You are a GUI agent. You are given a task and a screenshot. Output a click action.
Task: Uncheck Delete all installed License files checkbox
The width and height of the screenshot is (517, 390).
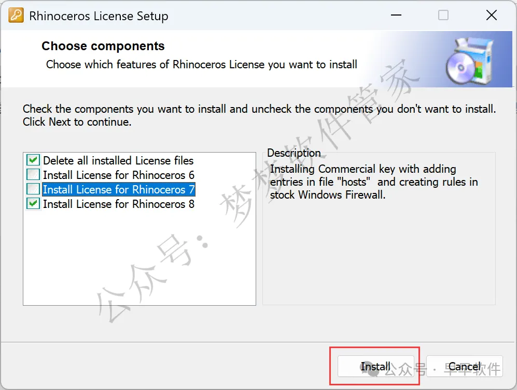pyautogui.click(x=33, y=160)
